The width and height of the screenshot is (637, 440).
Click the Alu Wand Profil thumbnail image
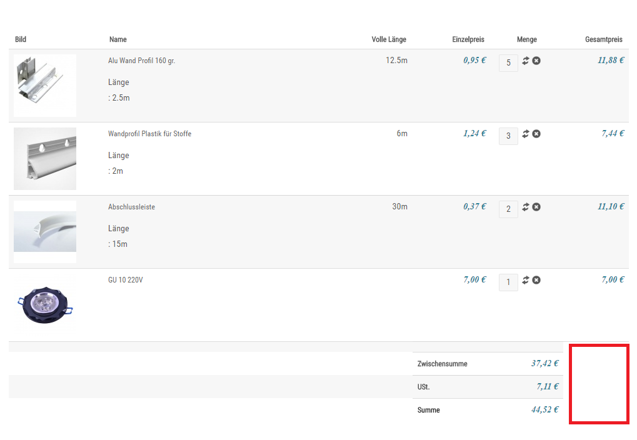[45, 86]
